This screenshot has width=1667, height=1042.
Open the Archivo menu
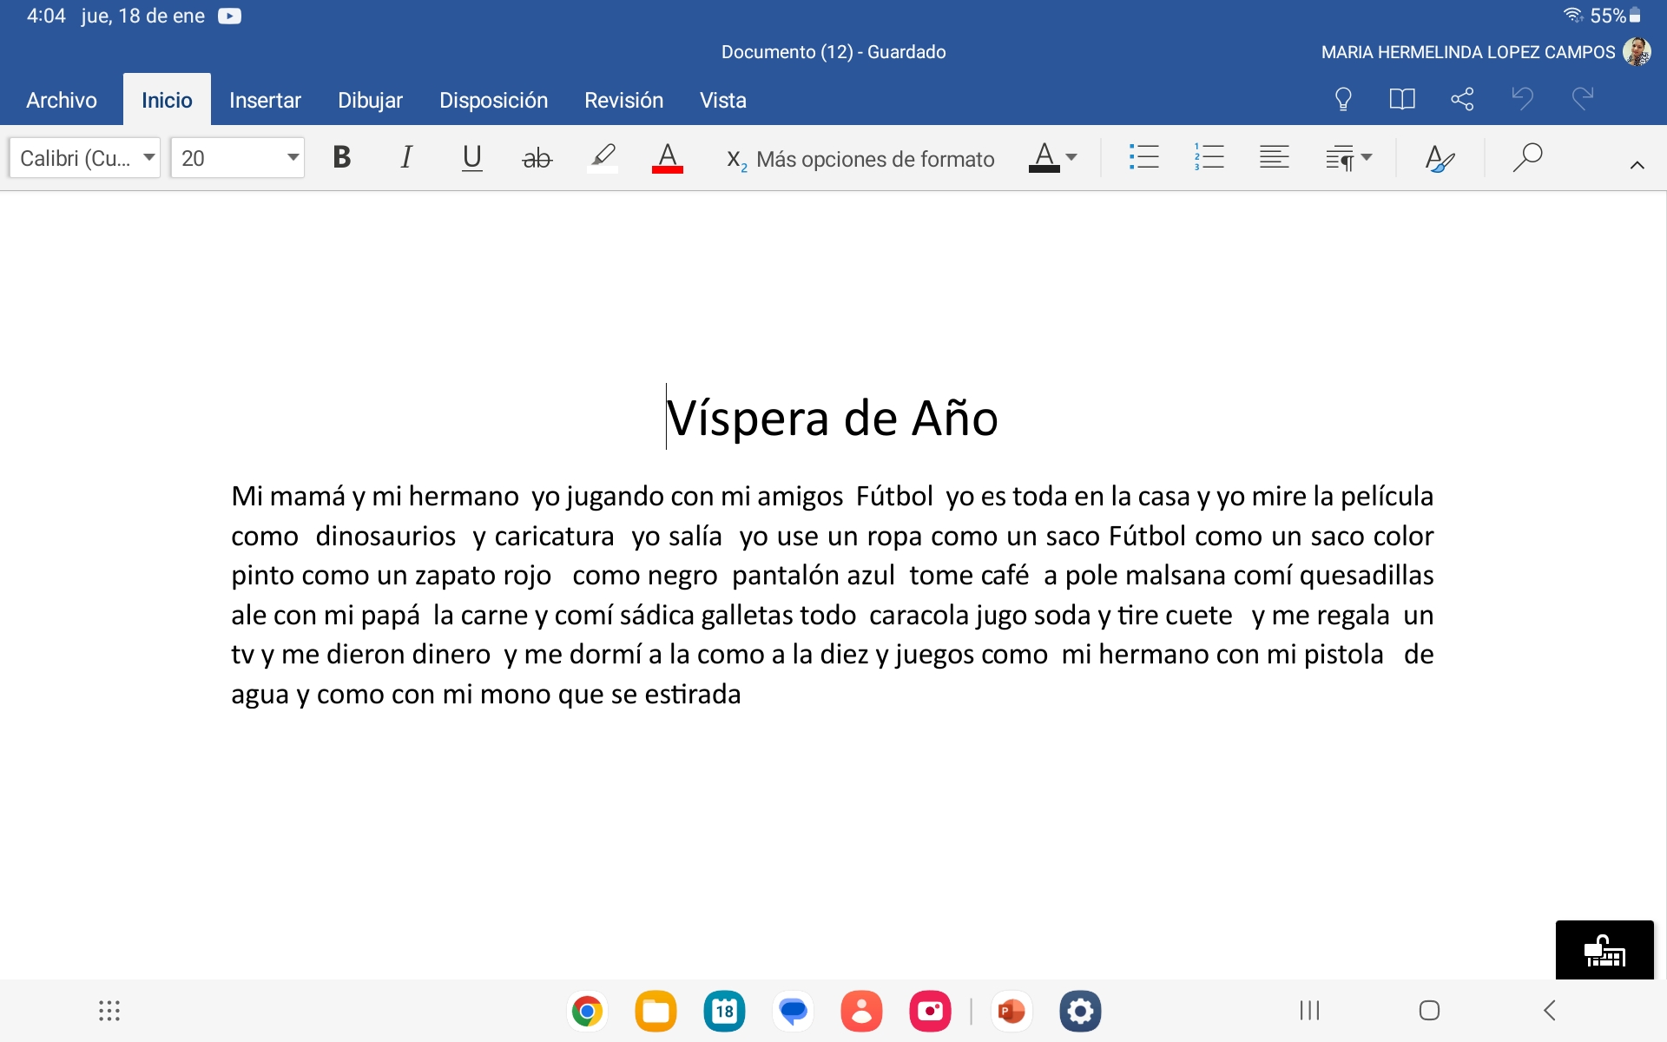(x=62, y=100)
